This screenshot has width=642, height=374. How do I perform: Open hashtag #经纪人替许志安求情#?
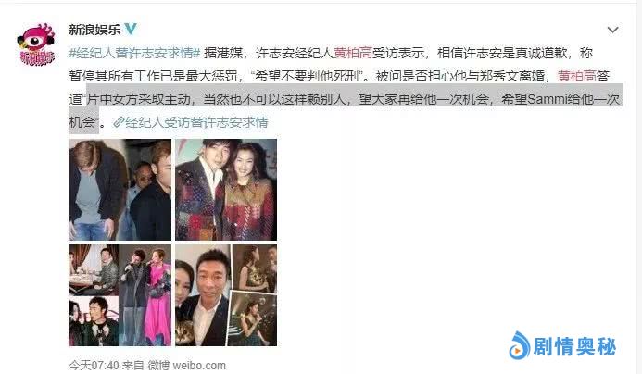point(134,53)
